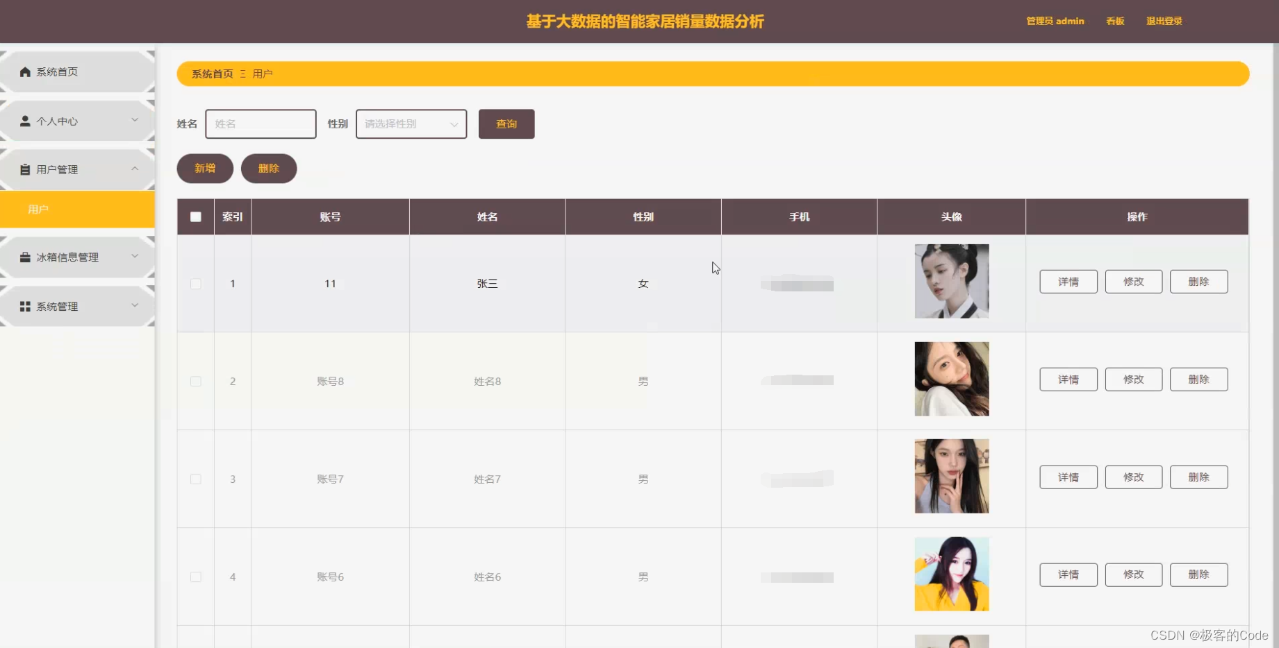
Task: Expand the 个人中心 sidebar chevron
Action: coord(135,120)
